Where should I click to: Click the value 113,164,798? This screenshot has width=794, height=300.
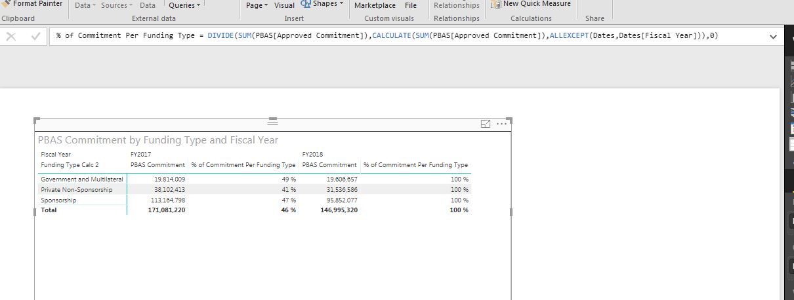click(168, 200)
